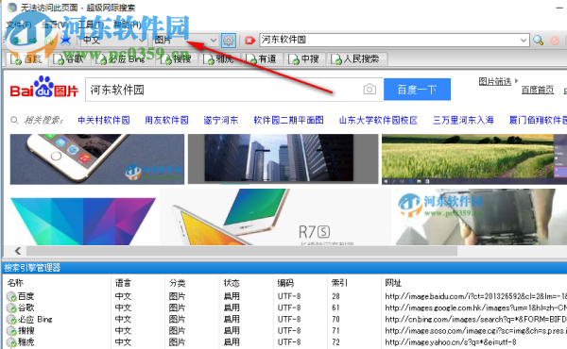Go forward with the green forward arrow

(x=32, y=40)
